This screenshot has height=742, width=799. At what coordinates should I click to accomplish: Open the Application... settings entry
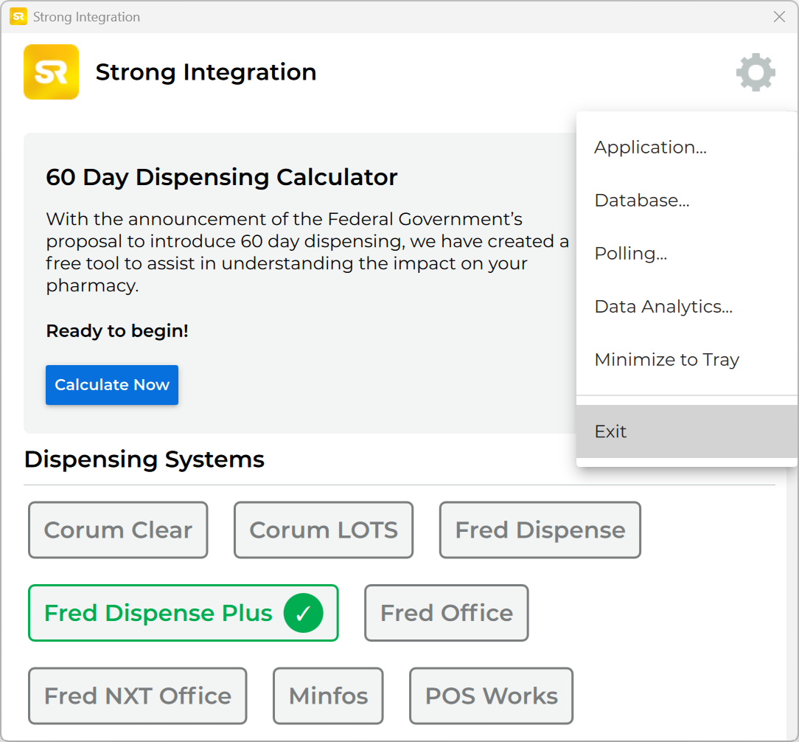(686, 148)
